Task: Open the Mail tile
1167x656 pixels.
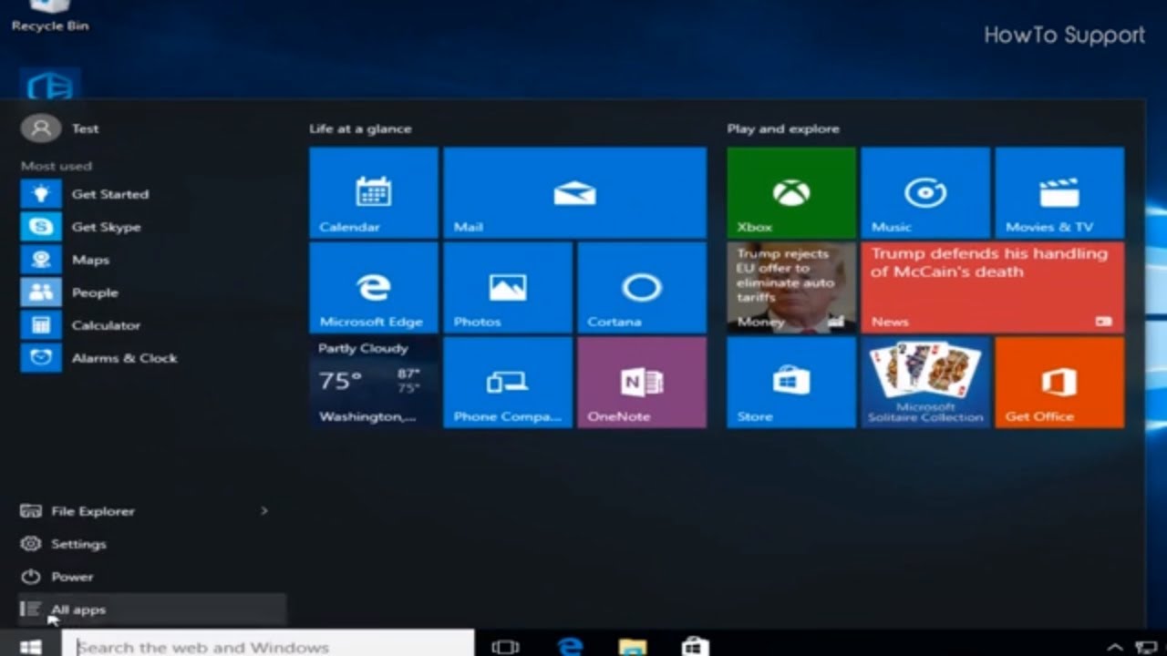Action: pos(574,192)
